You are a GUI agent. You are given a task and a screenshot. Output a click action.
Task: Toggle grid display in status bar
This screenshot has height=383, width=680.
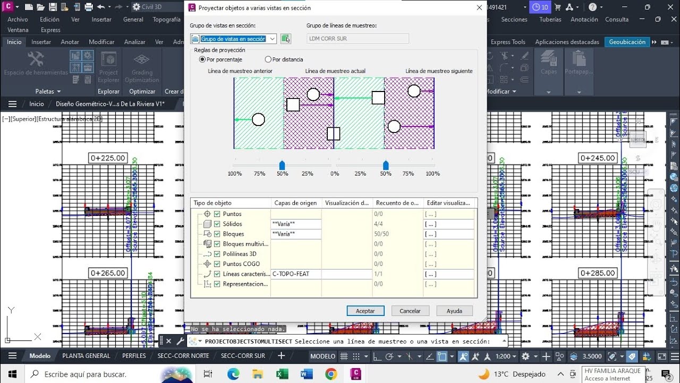[344, 356]
